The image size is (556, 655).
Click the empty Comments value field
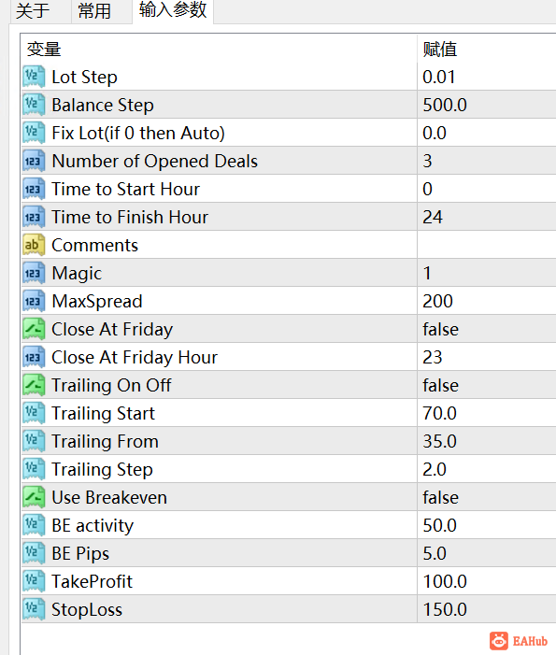[487, 245]
